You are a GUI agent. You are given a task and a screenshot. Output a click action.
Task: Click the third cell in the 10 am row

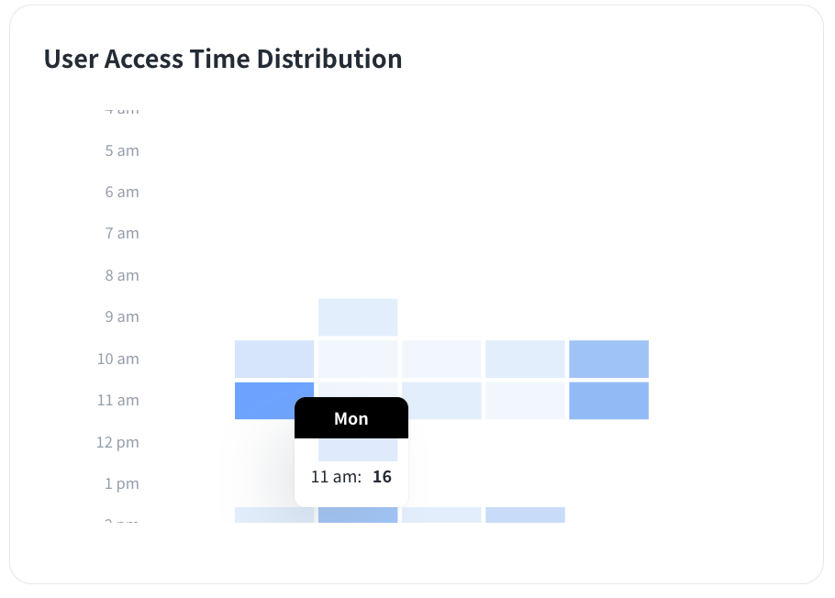(441, 359)
